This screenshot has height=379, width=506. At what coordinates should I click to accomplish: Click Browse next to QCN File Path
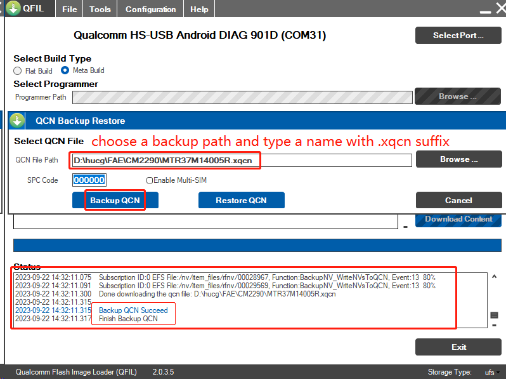(x=459, y=159)
